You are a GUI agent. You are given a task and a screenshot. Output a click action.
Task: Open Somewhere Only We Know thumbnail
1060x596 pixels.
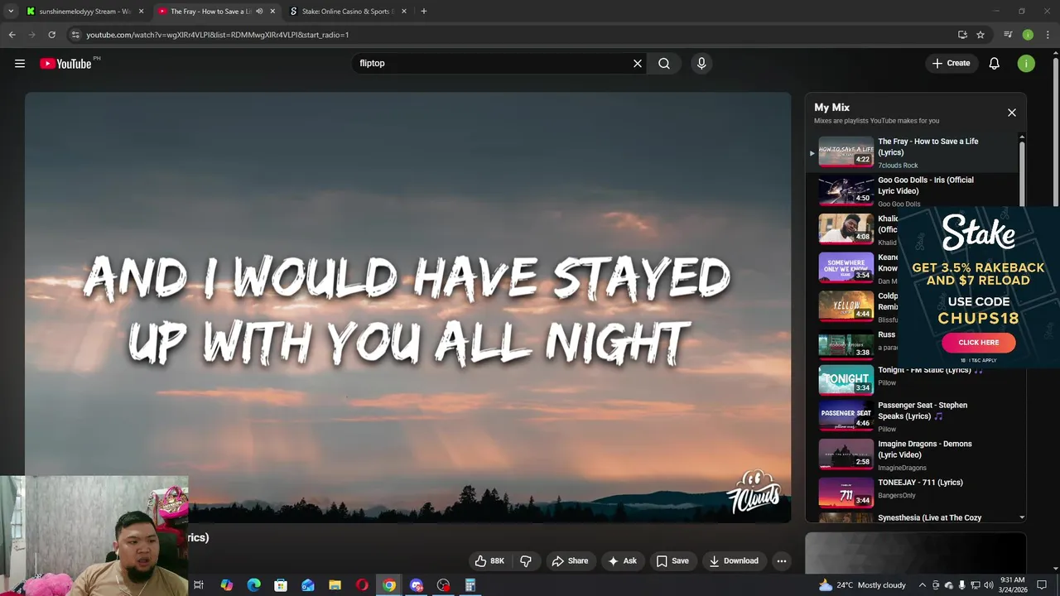846,267
